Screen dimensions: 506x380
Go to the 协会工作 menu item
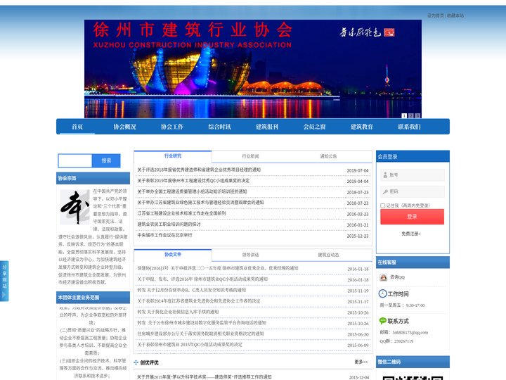click(x=172, y=127)
